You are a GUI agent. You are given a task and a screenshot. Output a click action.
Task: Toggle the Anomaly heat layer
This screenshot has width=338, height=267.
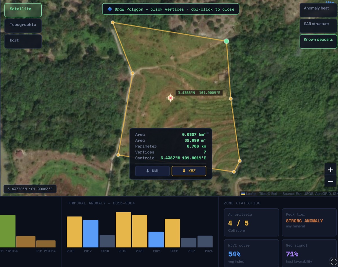click(318, 10)
